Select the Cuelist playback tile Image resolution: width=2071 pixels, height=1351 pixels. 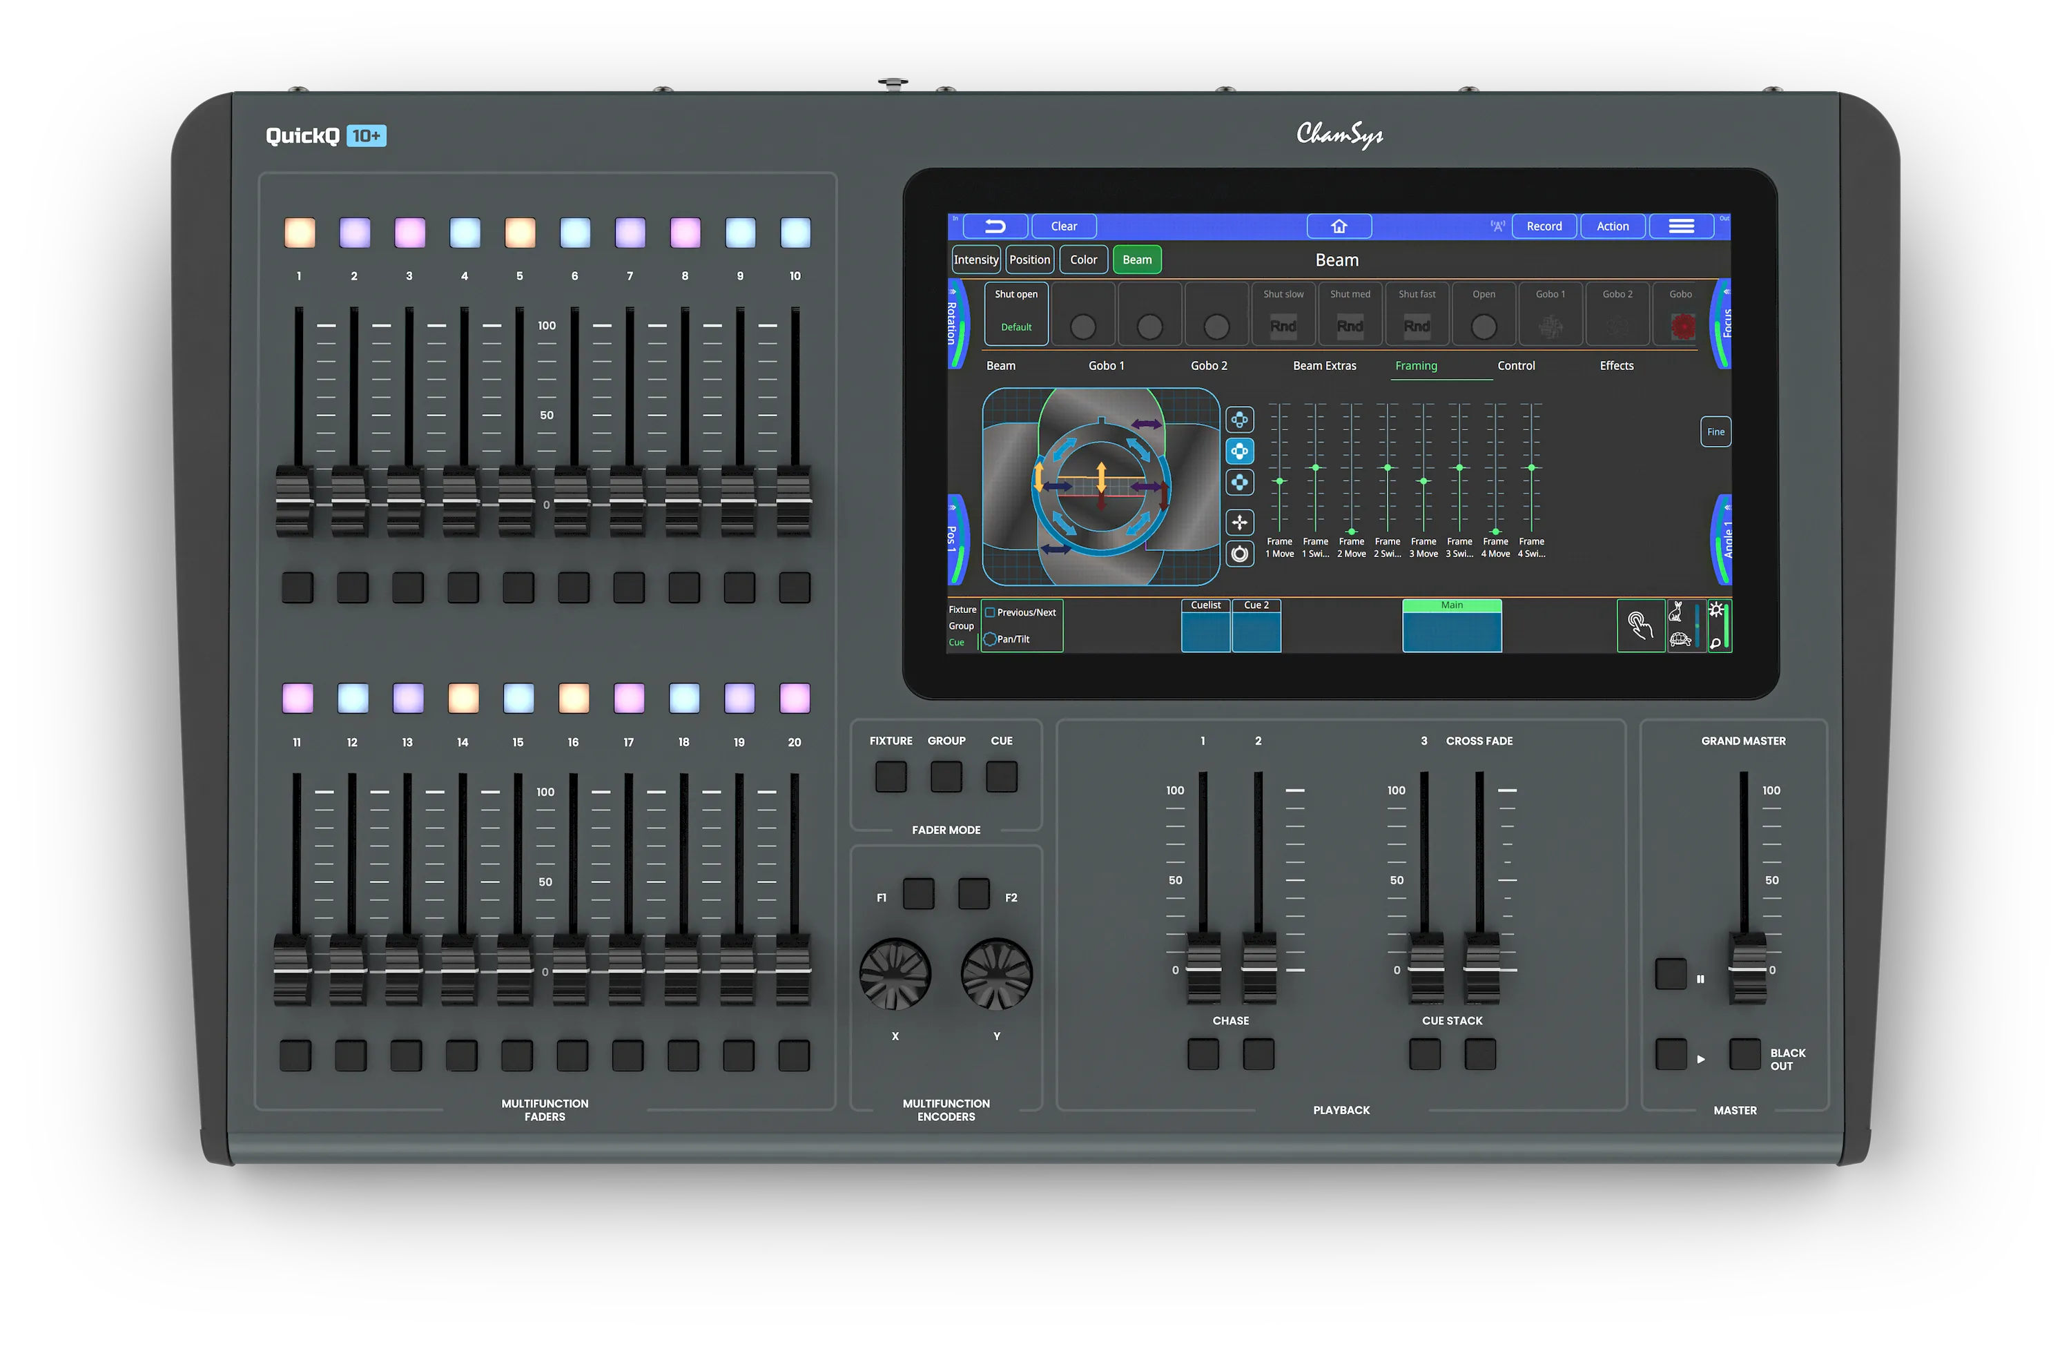(x=1205, y=625)
